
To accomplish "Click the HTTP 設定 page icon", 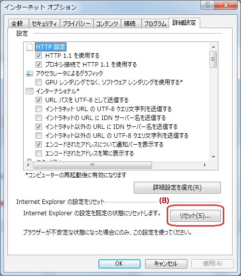I will click(x=30, y=47).
